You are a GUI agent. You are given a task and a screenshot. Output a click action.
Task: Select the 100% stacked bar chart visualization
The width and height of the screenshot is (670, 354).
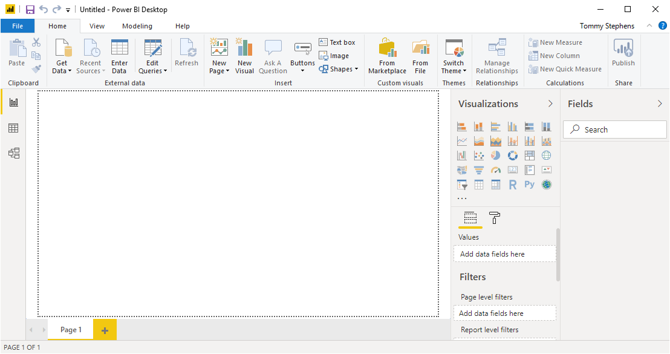click(x=530, y=126)
